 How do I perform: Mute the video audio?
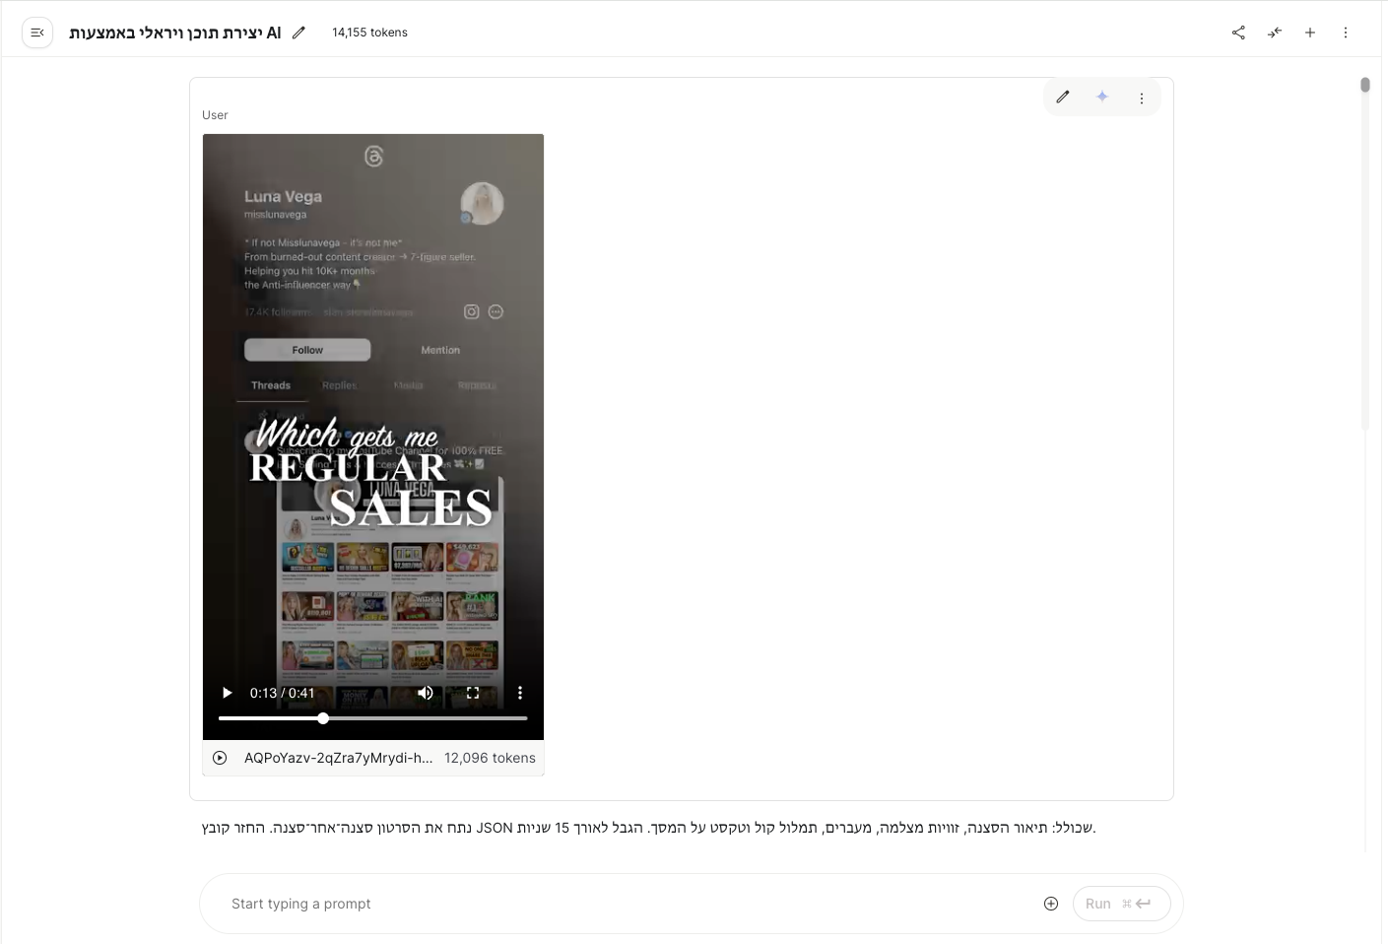point(425,693)
